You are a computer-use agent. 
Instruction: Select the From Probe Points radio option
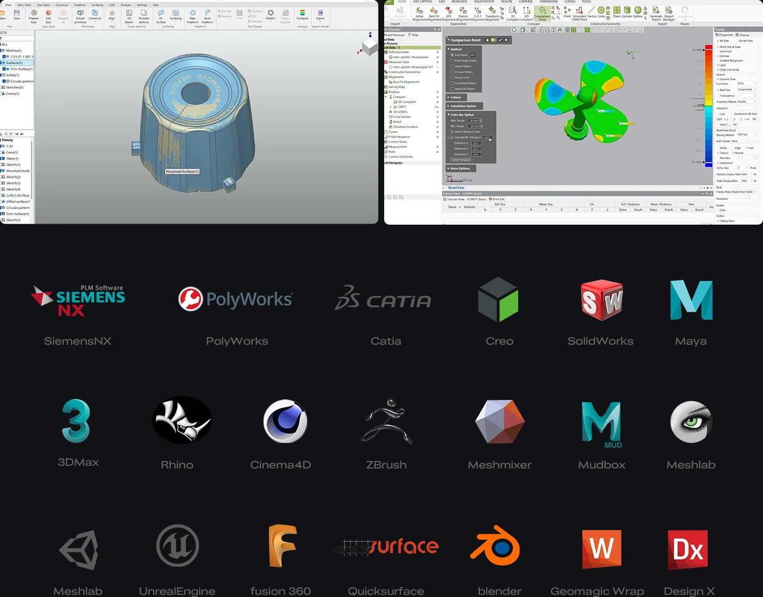(x=452, y=61)
